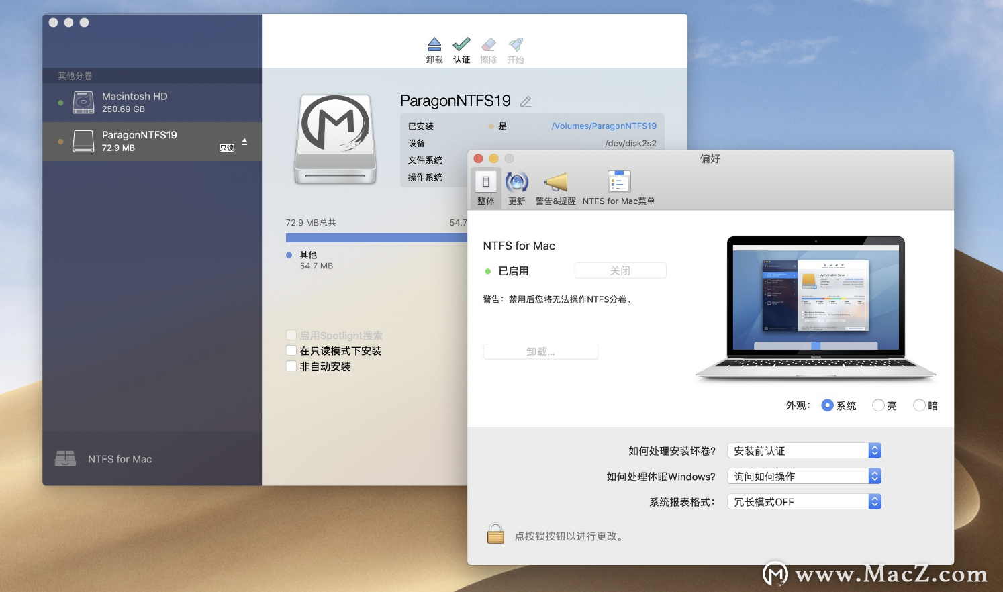
Task: Open the 如何处理休眠Windows dropdown
Action: tap(804, 477)
